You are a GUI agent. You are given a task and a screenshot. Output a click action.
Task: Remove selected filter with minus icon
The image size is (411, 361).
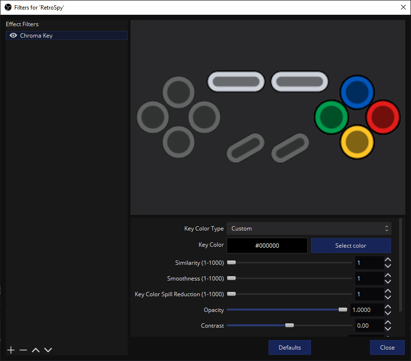pyautogui.click(x=23, y=350)
